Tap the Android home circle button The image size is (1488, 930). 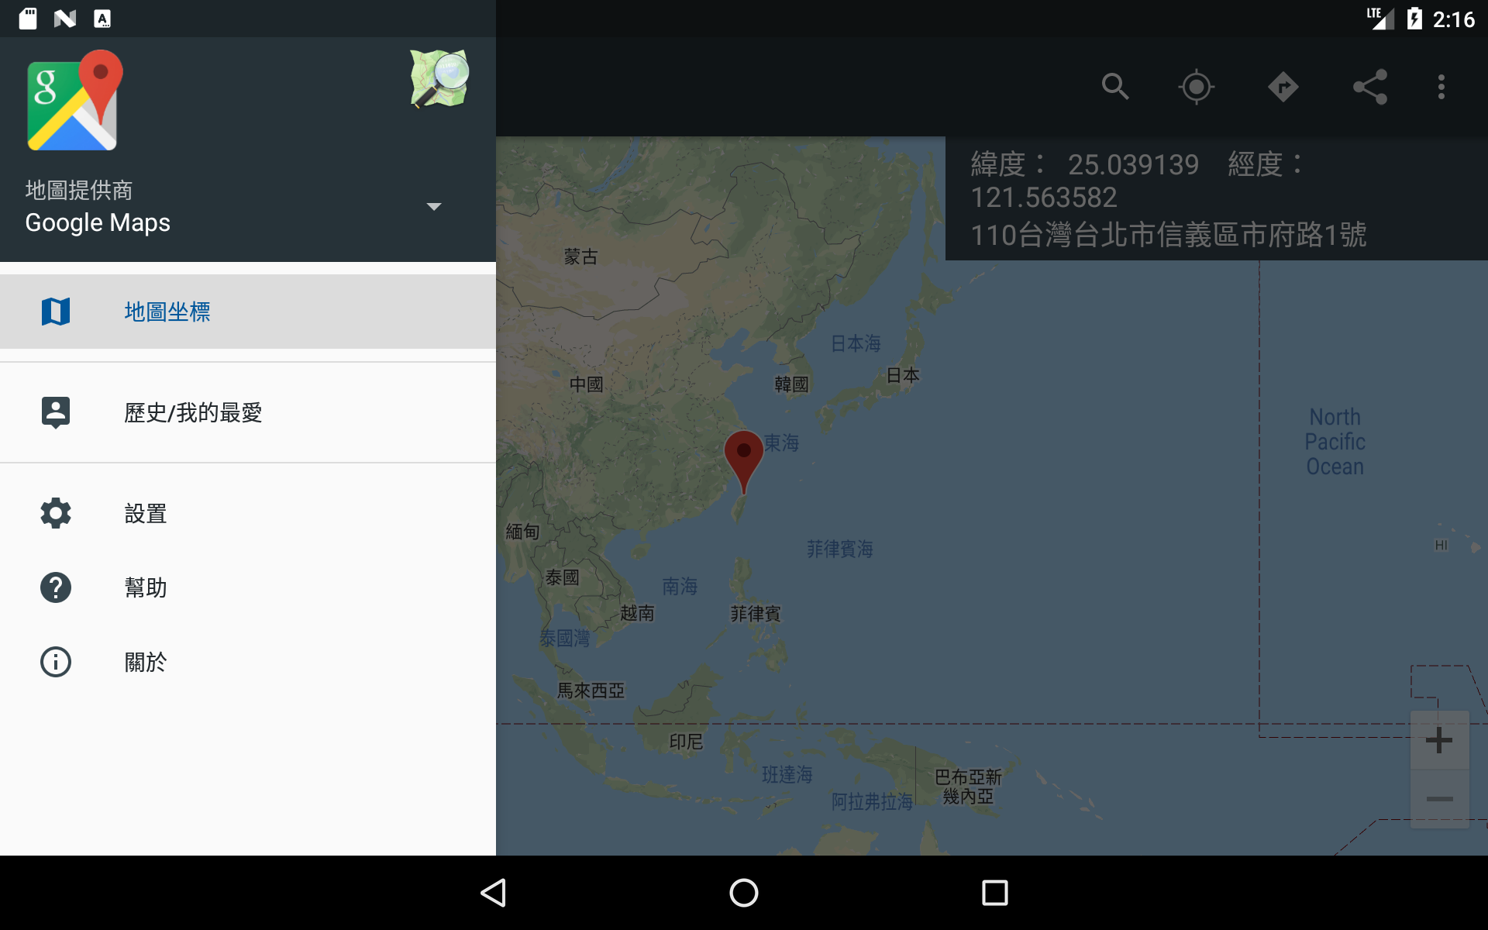coord(744,893)
